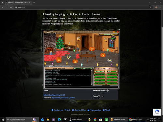The image size is (163, 122).
Task: Click the Evict button in the game
Action: click(x=113, y=38)
